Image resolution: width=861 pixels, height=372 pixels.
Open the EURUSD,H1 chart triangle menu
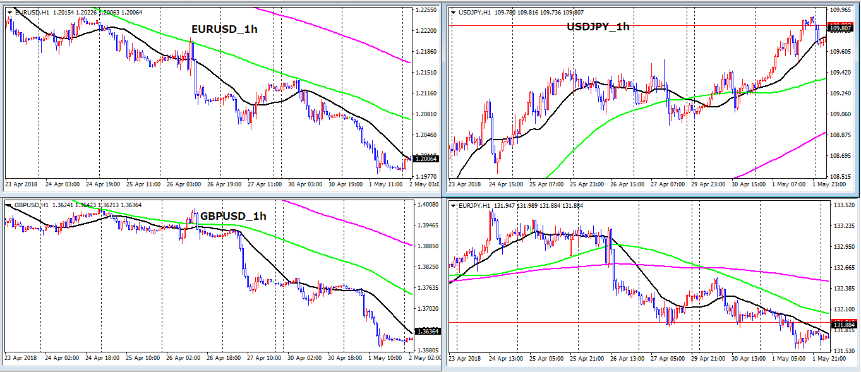(x=9, y=13)
